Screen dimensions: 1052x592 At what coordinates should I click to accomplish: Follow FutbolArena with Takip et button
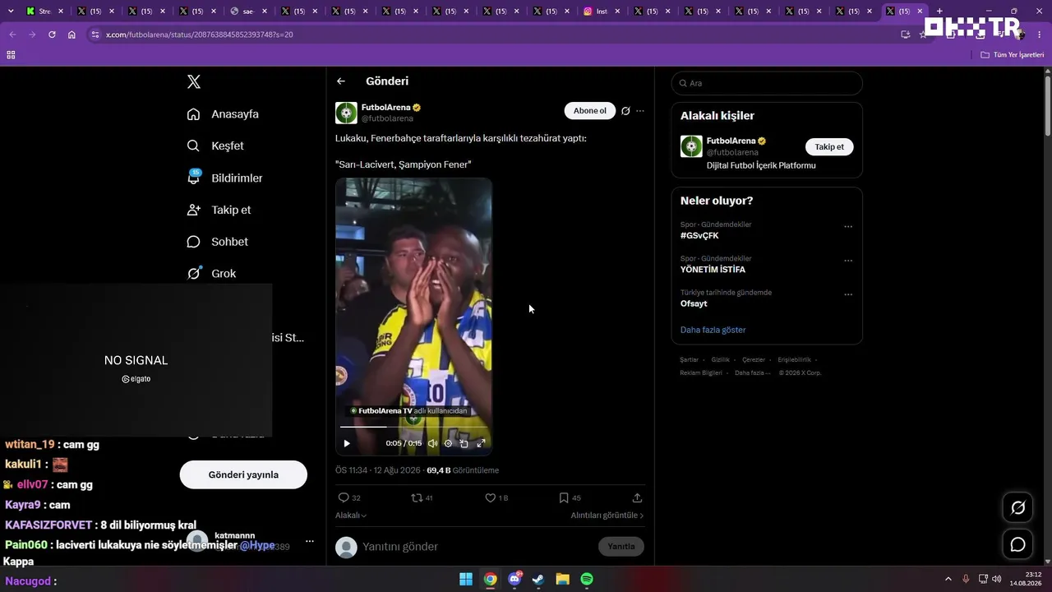click(829, 146)
